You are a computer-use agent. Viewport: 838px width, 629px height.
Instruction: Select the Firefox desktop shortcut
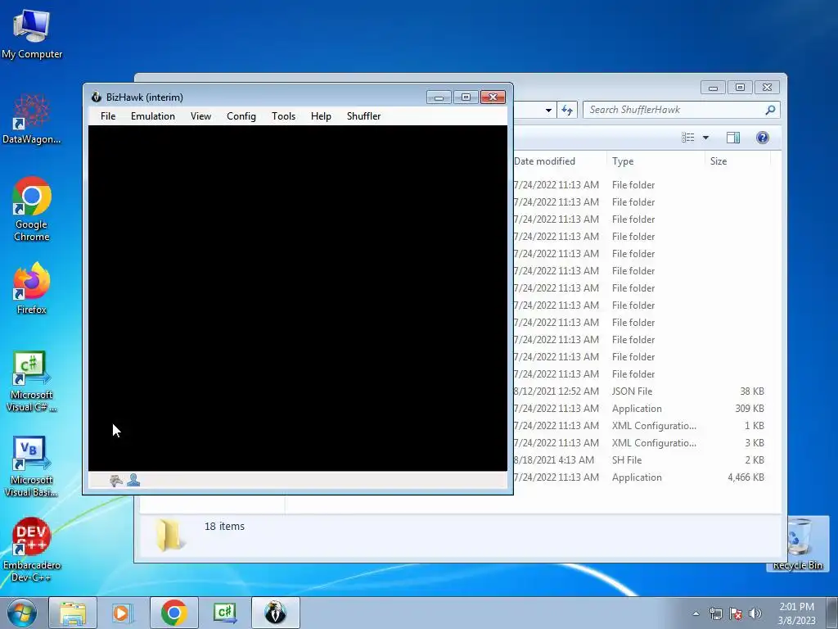(32, 288)
